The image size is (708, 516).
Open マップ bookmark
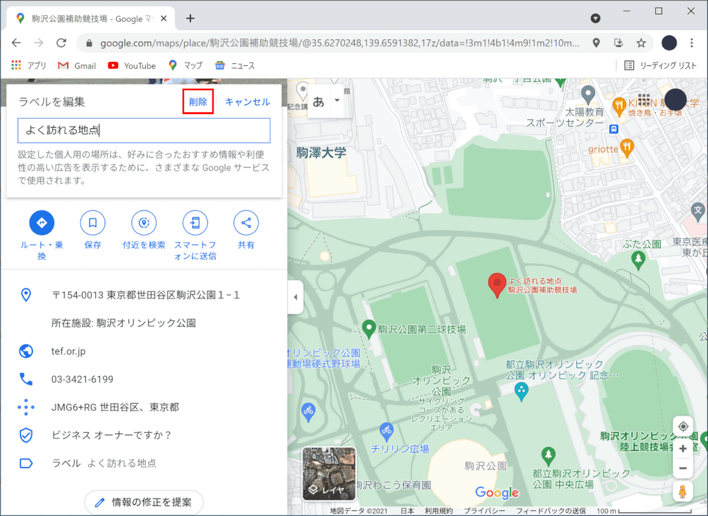[186, 65]
